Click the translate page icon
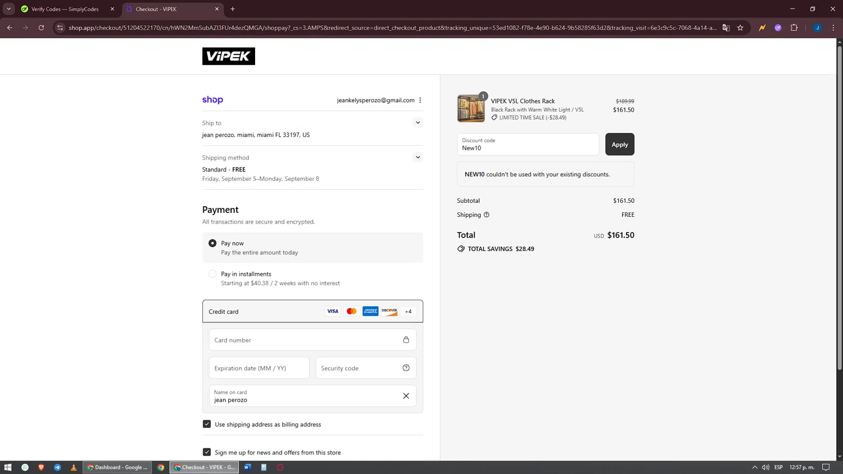Image resolution: width=843 pixels, height=474 pixels. pos(726,28)
